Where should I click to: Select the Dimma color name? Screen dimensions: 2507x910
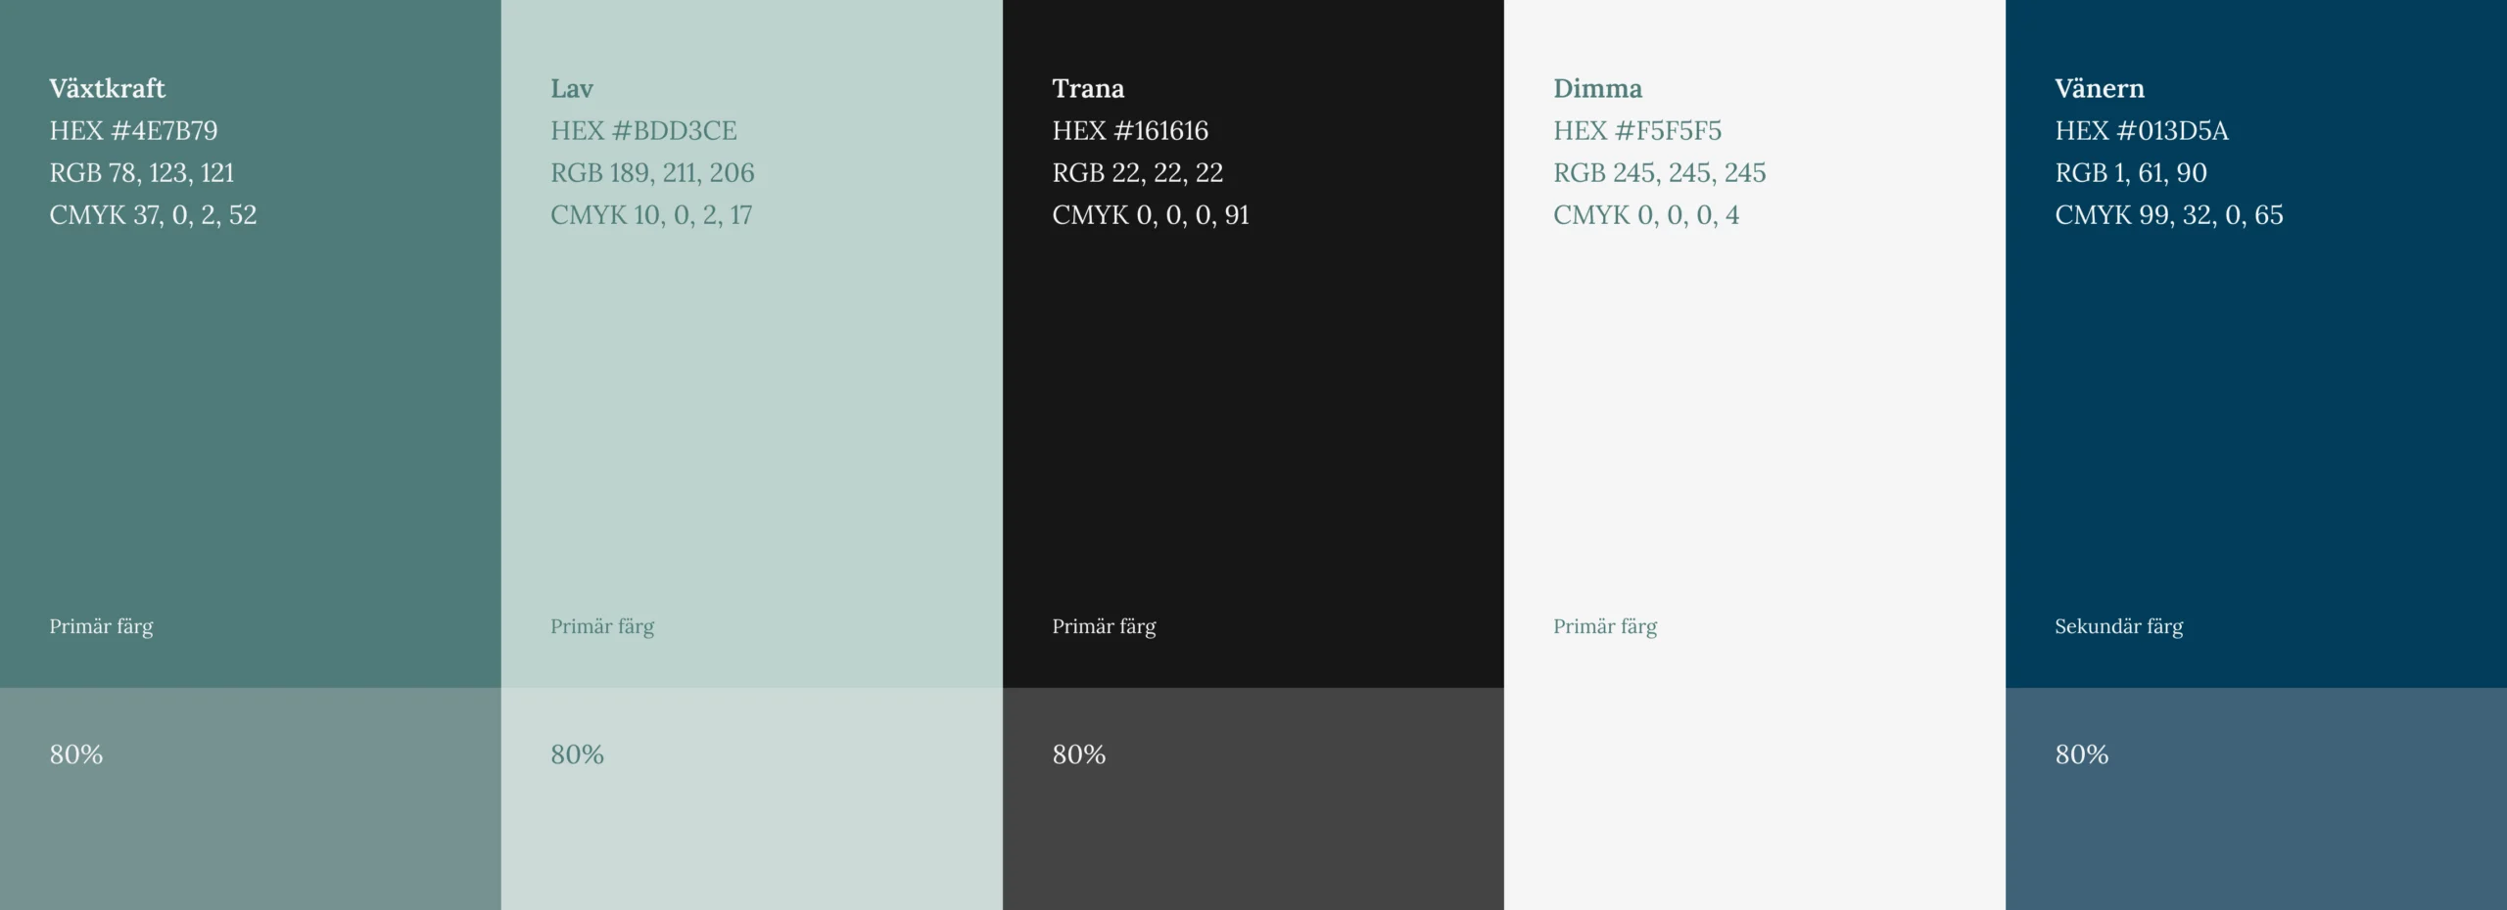tap(1597, 88)
